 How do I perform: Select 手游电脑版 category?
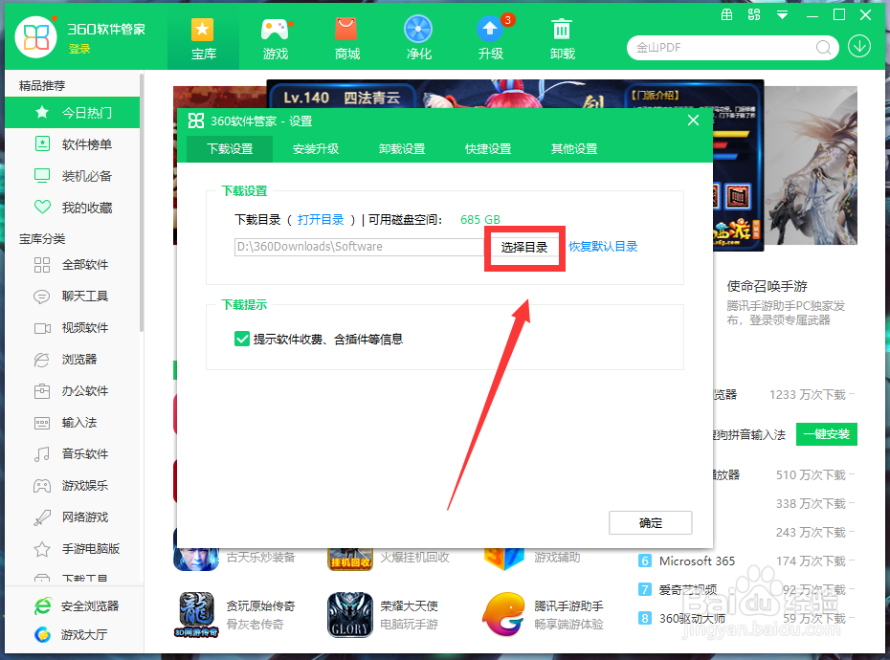point(72,549)
